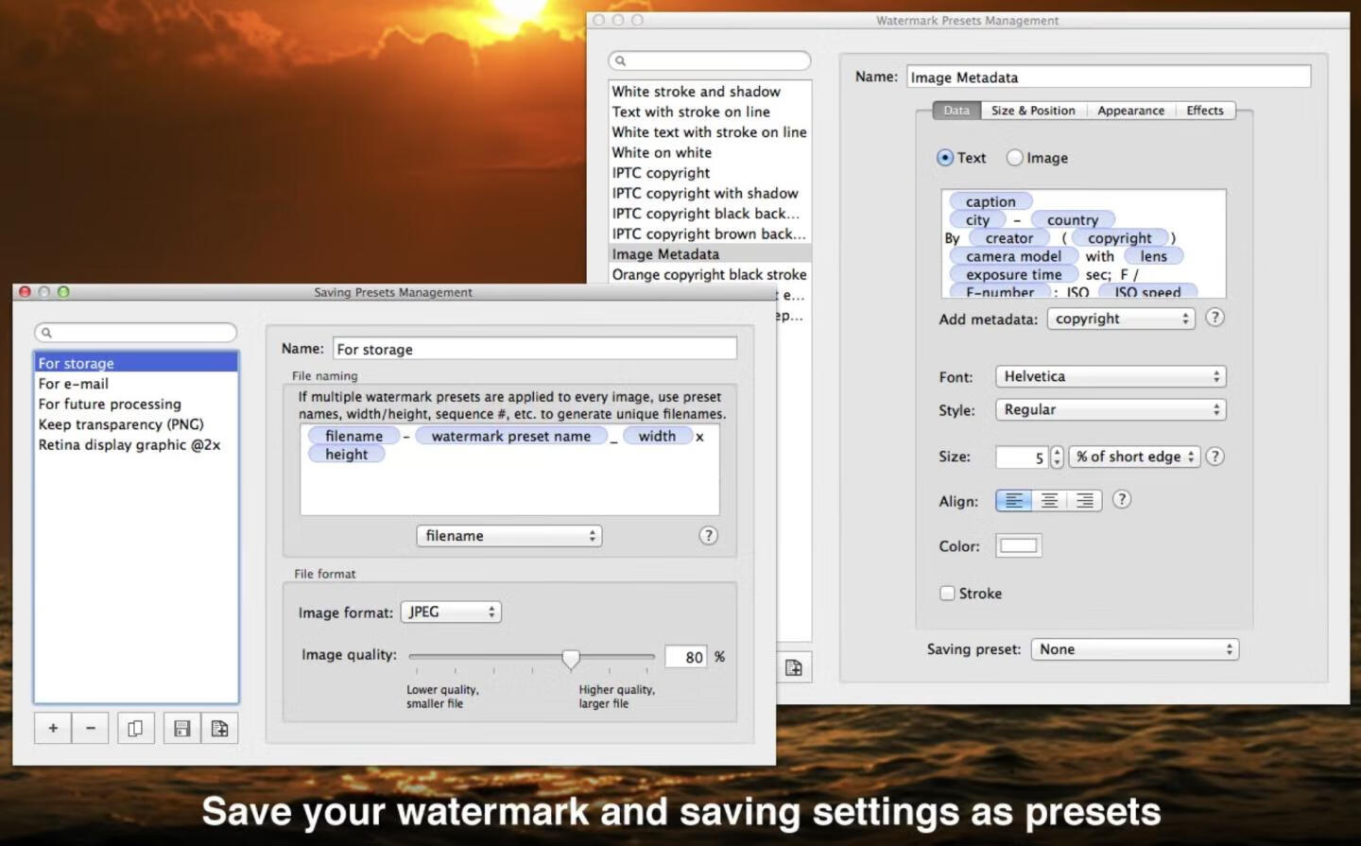Open the Image format JPEG dropdown
This screenshot has width=1361, height=846.
tap(451, 612)
